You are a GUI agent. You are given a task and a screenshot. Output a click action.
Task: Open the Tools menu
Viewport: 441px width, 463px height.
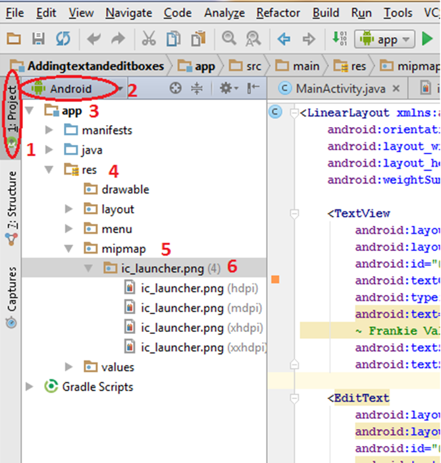pos(398,13)
